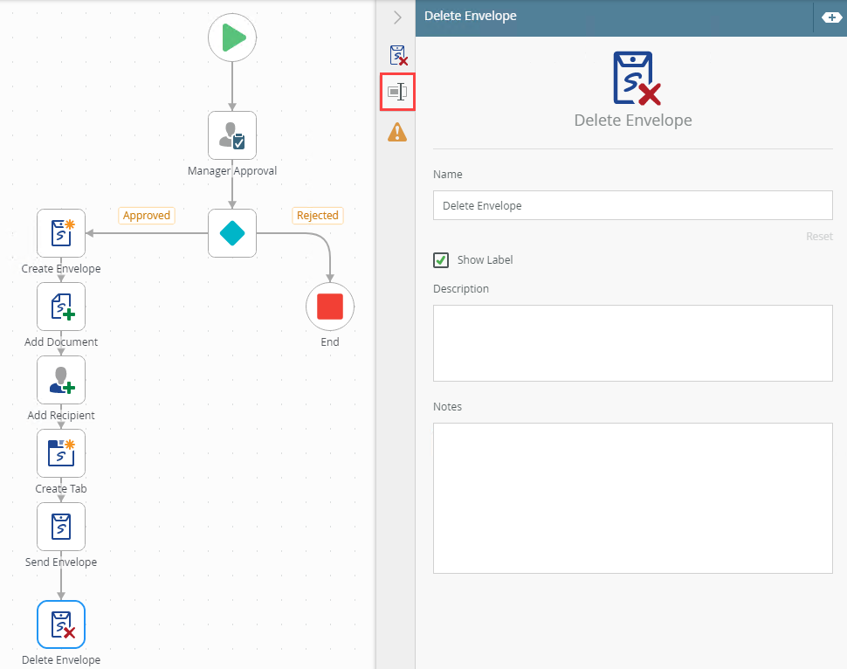Select the red End node
This screenshot has width=847, height=669.
pos(330,307)
